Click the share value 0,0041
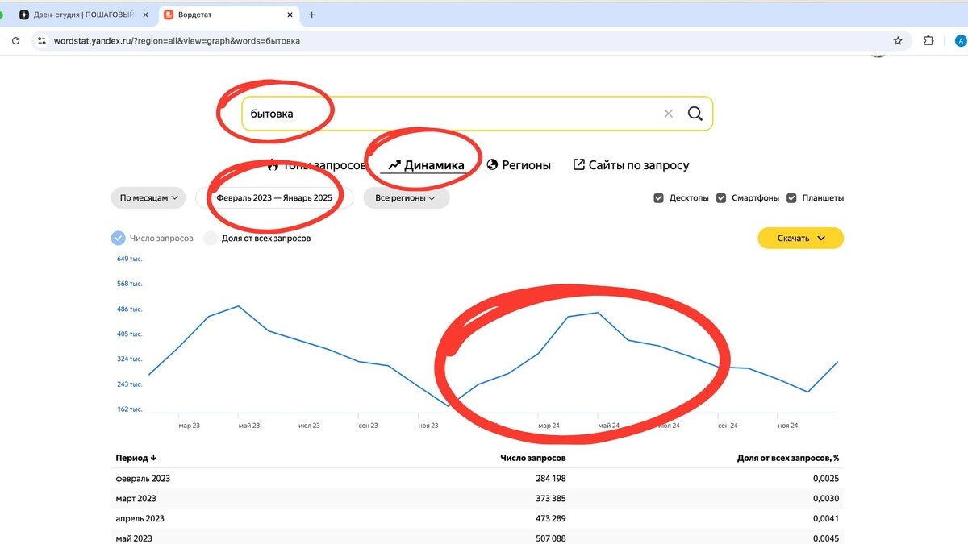The width and height of the screenshot is (968, 544). tap(826, 518)
